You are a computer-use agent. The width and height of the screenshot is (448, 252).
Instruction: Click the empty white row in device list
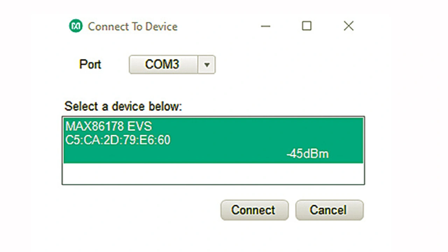[x=213, y=173]
